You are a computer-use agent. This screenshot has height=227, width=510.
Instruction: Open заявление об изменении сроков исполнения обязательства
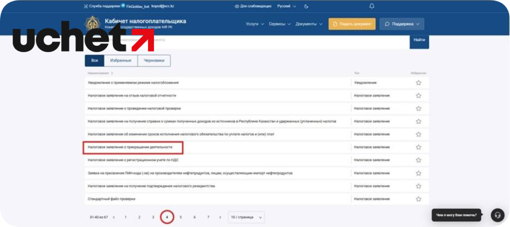(x=181, y=134)
